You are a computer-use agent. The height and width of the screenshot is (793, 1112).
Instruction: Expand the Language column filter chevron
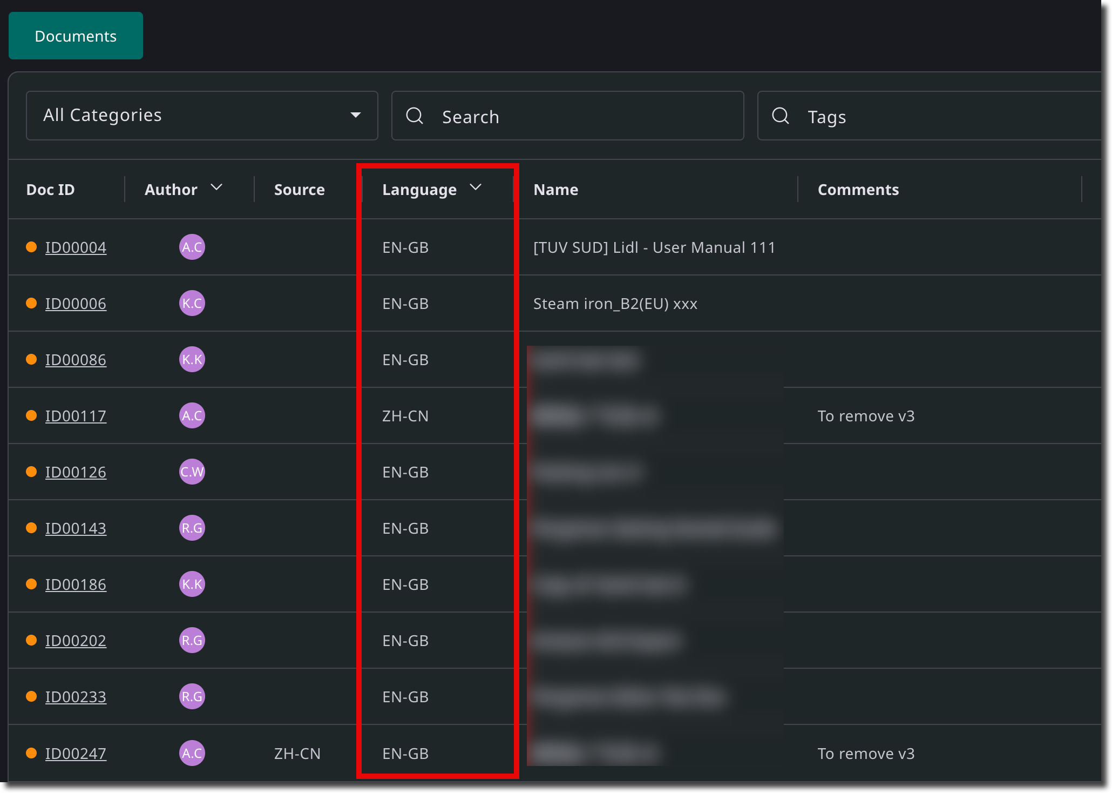(476, 187)
